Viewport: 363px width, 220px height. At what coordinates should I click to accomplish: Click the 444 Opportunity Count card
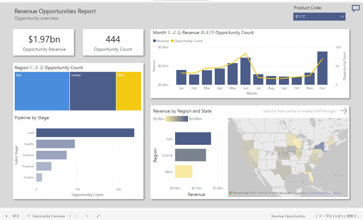(113, 42)
